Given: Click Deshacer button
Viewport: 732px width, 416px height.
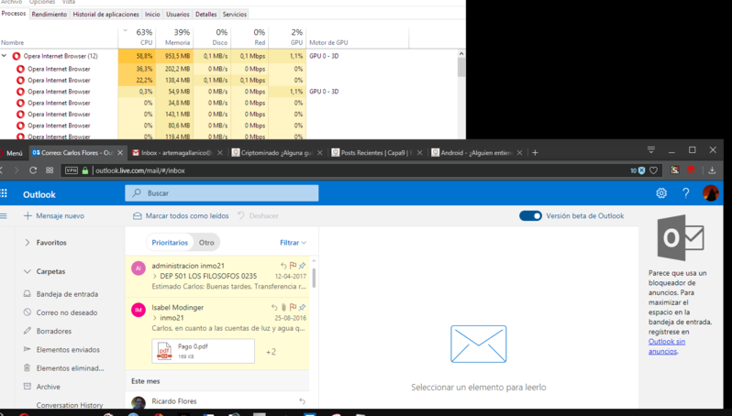Looking at the screenshot, I should point(258,216).
